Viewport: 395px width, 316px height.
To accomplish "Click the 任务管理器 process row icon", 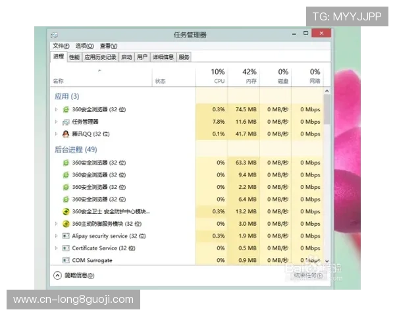I will [x=66, y=122].
